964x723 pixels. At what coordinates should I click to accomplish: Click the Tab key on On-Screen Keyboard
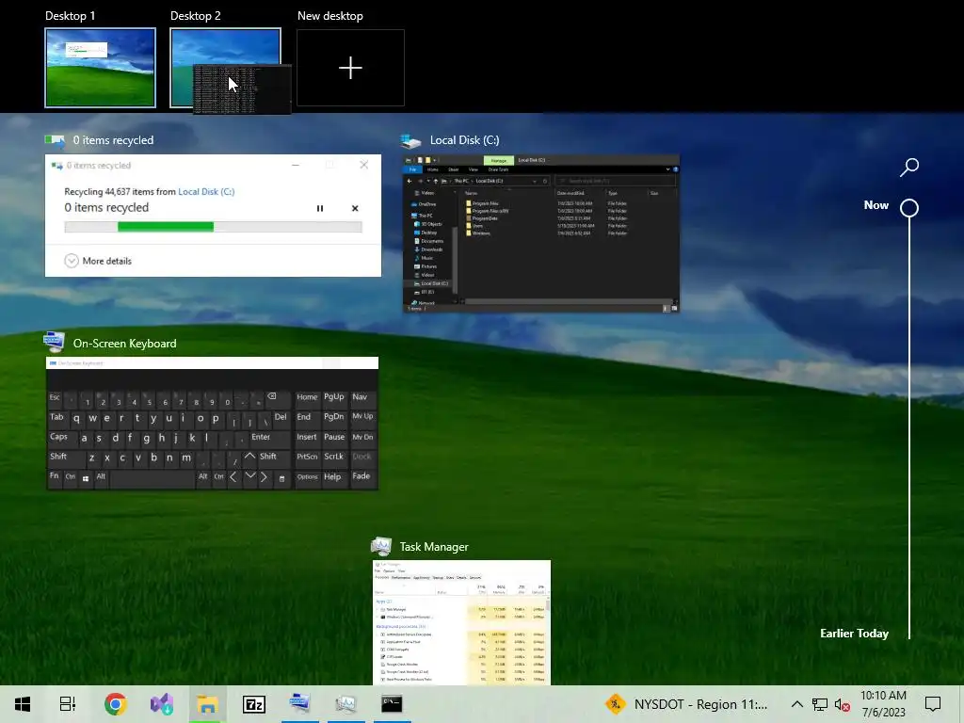coord(57,419)
